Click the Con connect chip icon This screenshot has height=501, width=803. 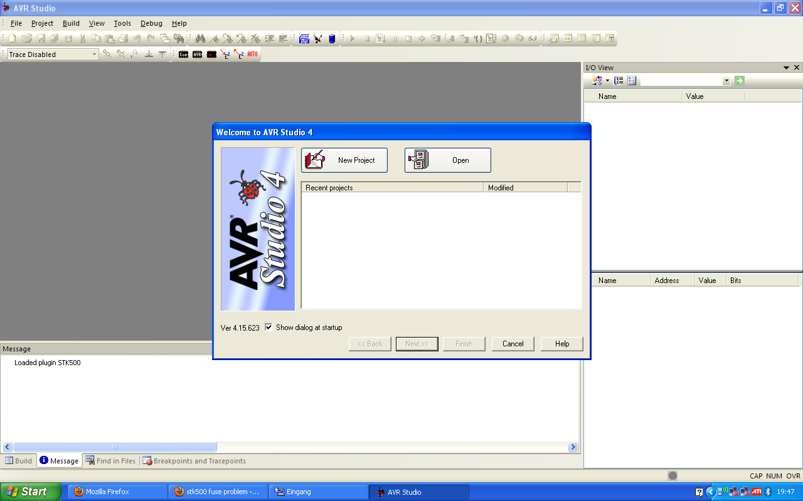click(183, 54)
